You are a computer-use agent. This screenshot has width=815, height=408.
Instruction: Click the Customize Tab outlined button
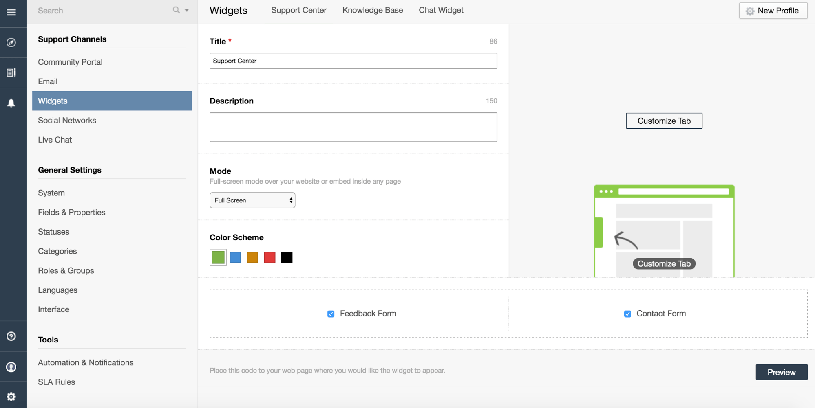(664, 121)
